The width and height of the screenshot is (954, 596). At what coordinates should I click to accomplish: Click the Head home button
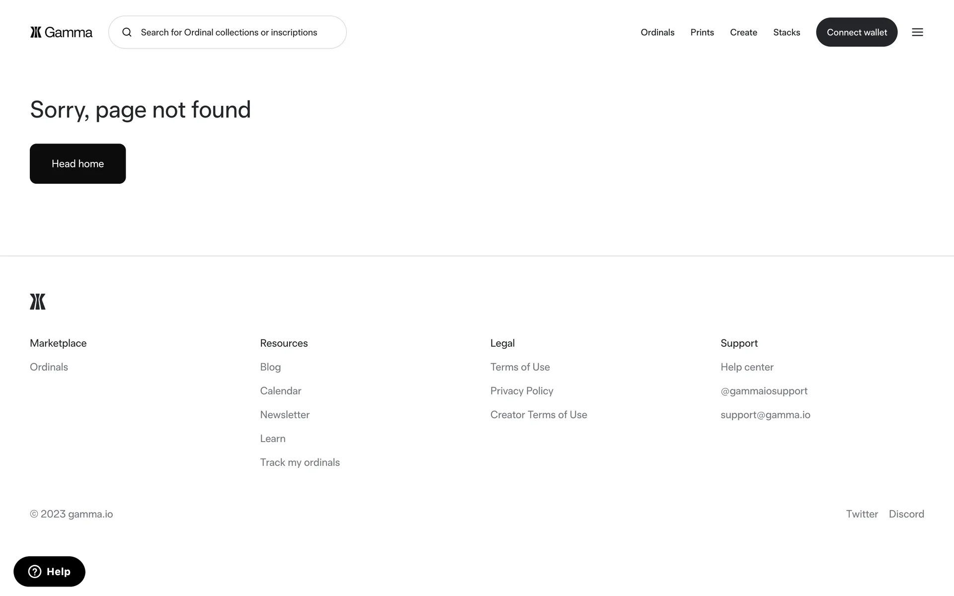tap(78, 163)
